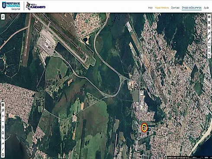This screenshot has height=159, width=212.
Task: Click the rectangle icon below the pencil
Action: [209, 45]
